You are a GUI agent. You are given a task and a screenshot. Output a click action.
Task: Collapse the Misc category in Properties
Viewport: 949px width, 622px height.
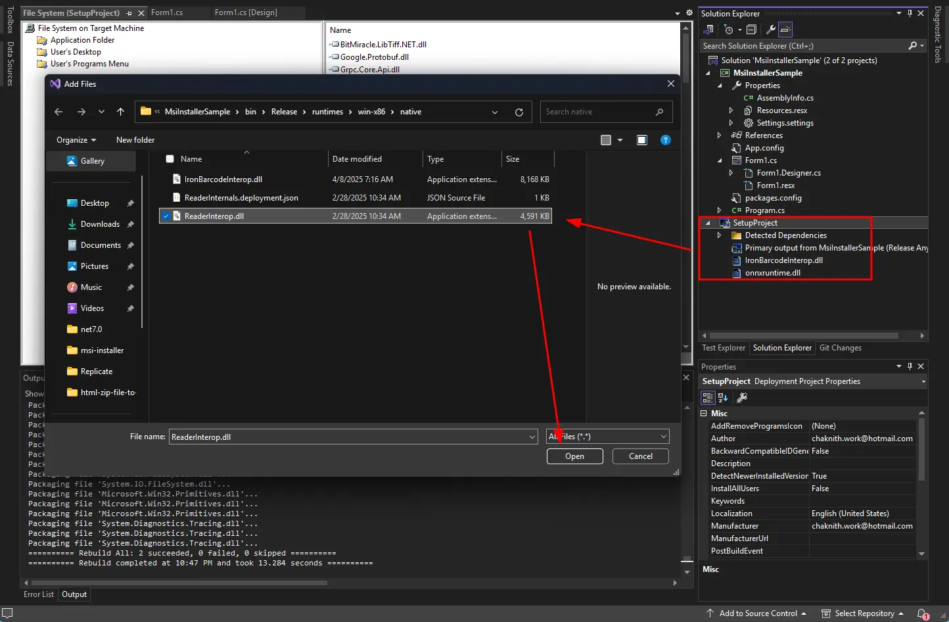pyautogui.click(x=704, y=414)
